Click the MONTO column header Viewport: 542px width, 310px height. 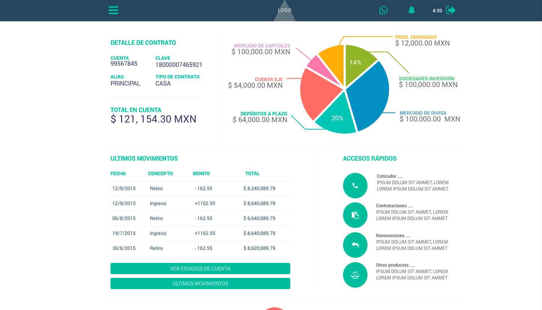coord(201,174)
